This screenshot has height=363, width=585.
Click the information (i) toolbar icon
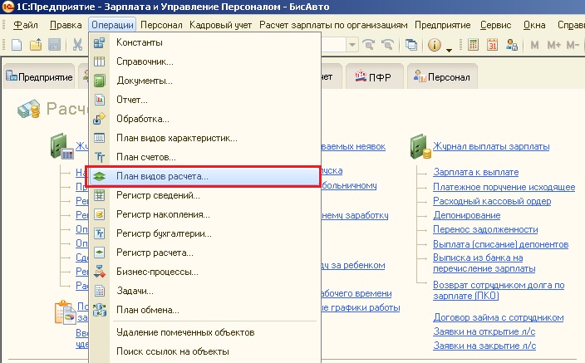click(435, 45)
